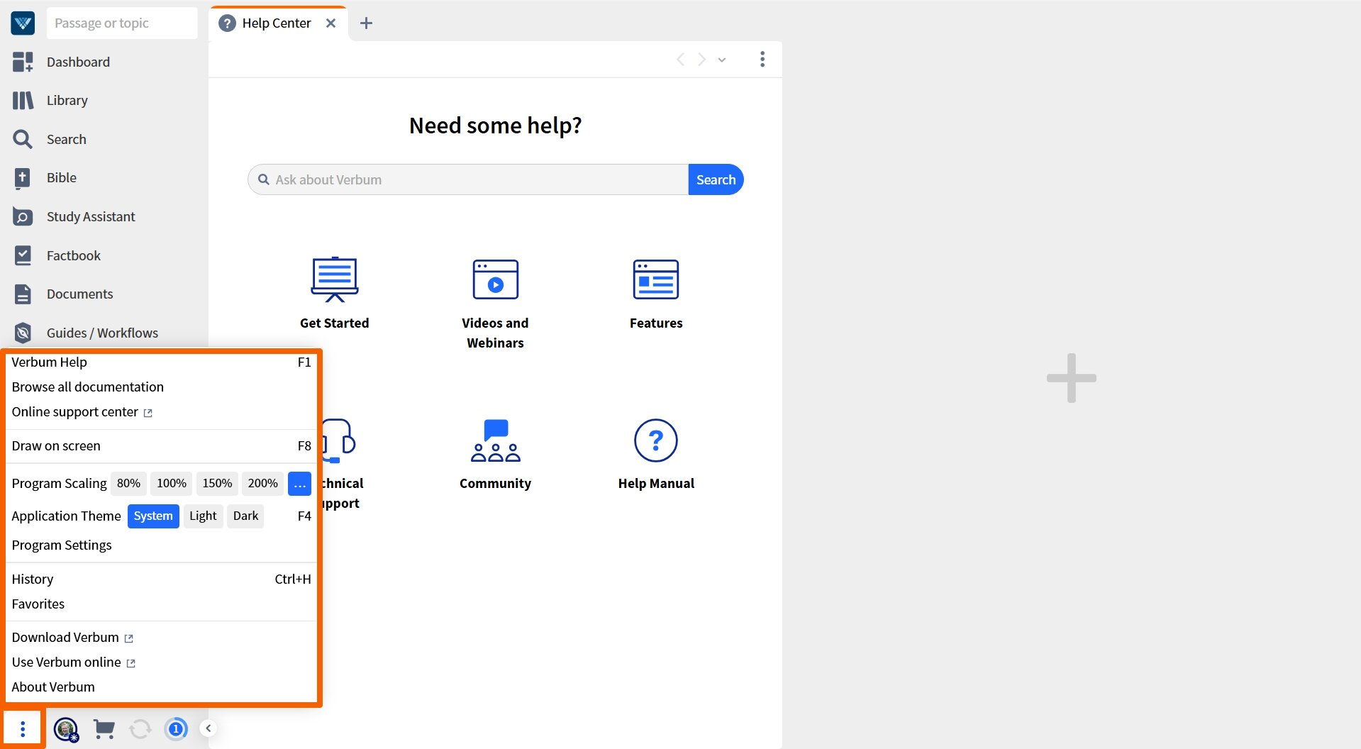
Task: Select the Light application theme
Action: 203,516
